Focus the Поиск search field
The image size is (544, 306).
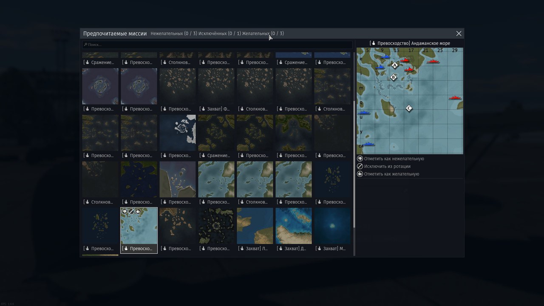coord(217,45)
